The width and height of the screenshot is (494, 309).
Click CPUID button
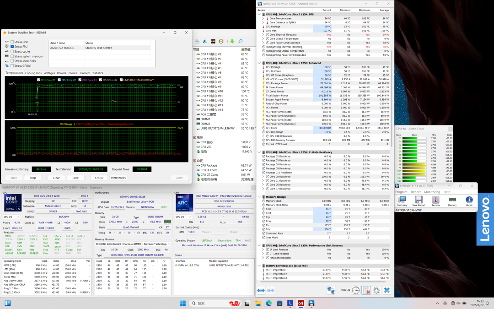coord(99,178)
